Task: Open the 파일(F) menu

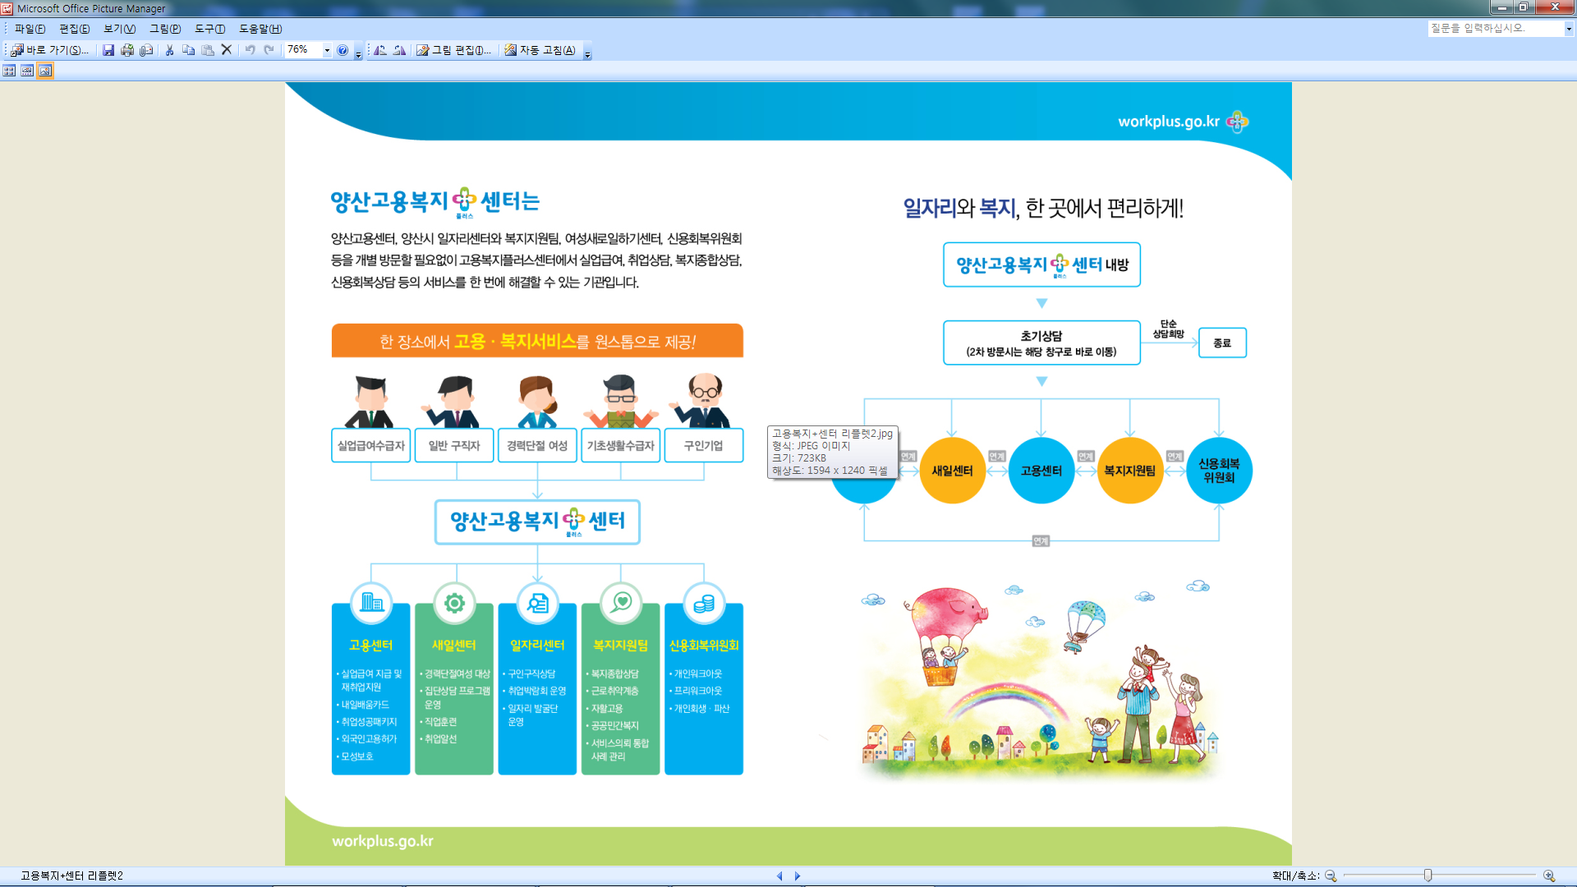Action: click(30, 29)
